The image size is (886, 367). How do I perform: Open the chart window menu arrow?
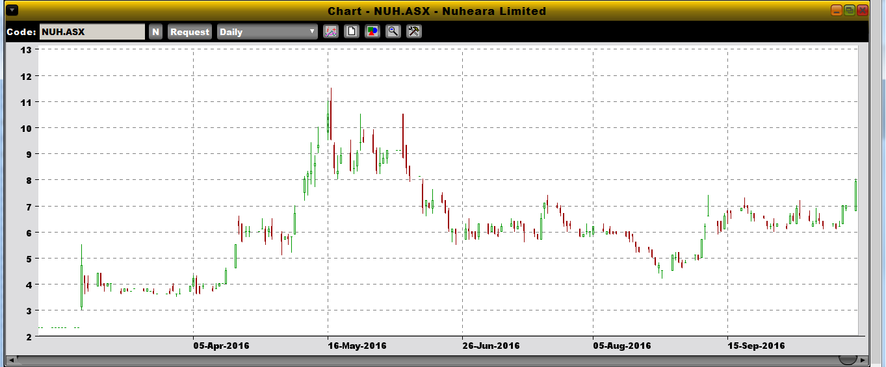click(11, 10)
